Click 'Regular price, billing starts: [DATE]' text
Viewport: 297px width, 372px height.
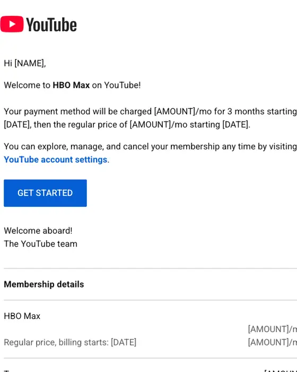pyautogui.click(x=70, y=342)
